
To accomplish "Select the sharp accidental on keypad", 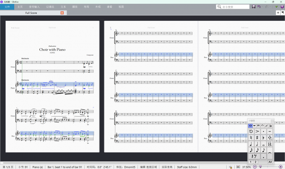I will (x=257, y=137).
